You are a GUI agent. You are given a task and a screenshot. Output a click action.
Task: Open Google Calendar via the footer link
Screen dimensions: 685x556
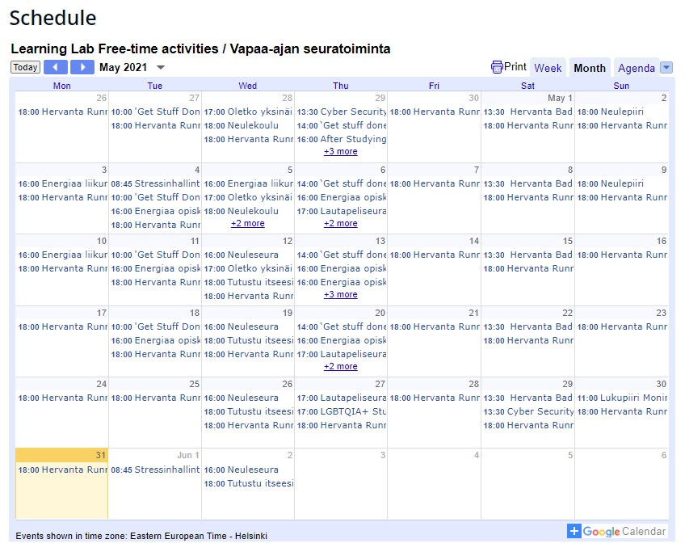[626, 531]
